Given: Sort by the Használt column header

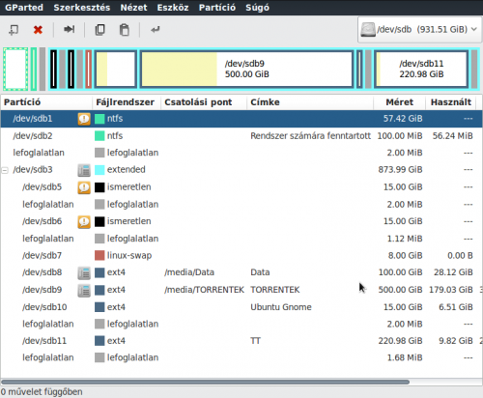Looking at the screenshot, I should click(x=451, y=102).
